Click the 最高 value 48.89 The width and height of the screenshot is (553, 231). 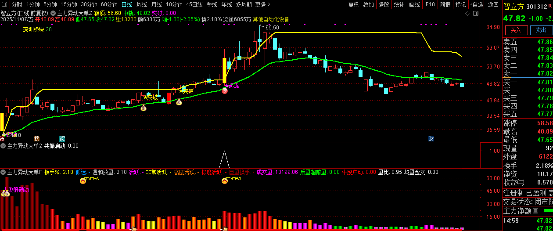click(545, 132)
